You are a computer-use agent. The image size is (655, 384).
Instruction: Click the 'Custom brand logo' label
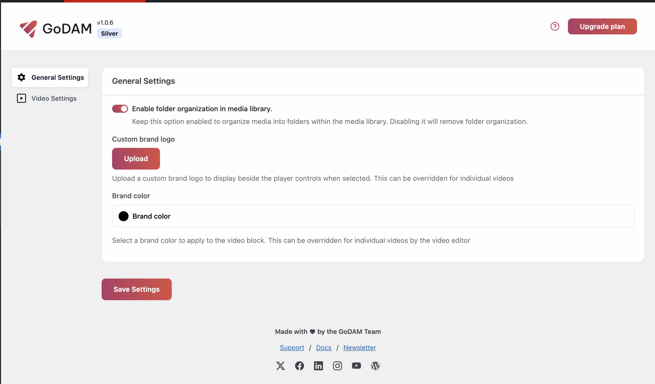pyautogui.click(x=143, y=139)
